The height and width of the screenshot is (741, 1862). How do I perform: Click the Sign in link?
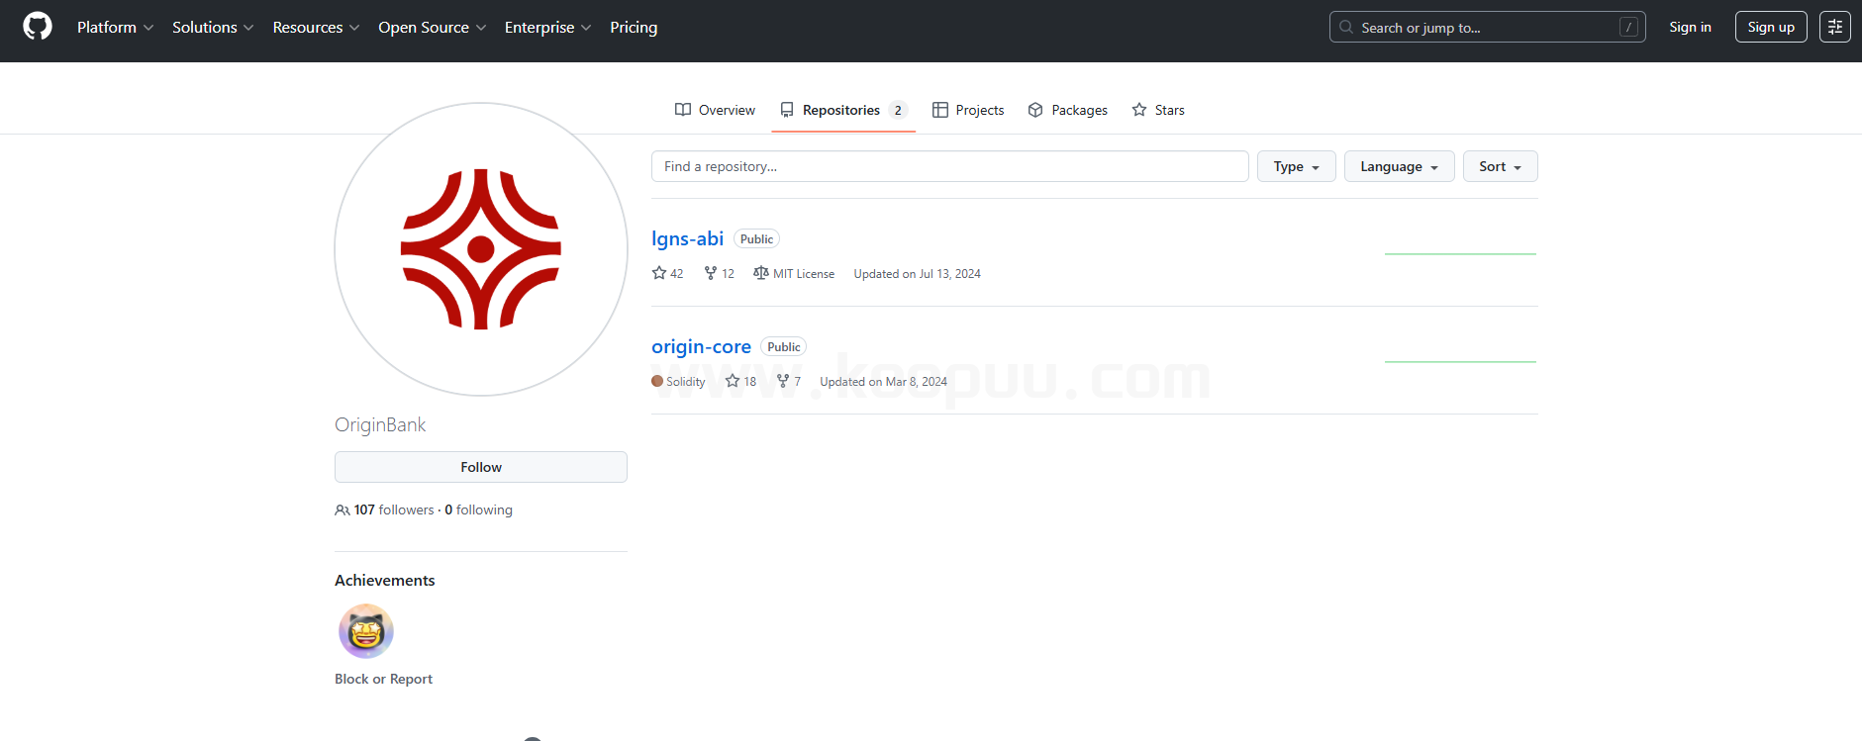tap(1690, 27)
